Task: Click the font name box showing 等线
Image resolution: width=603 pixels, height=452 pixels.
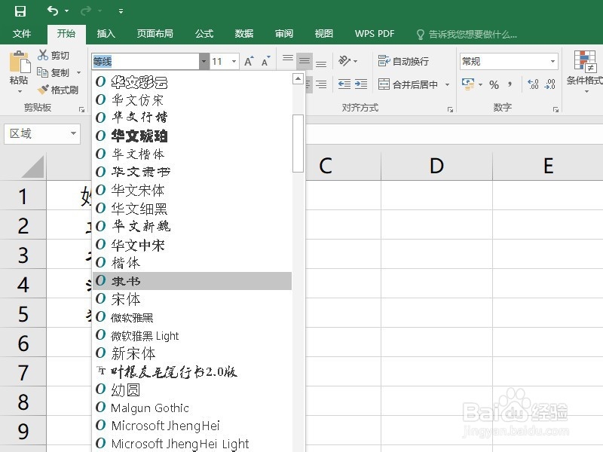Action: tap(145, 62)
